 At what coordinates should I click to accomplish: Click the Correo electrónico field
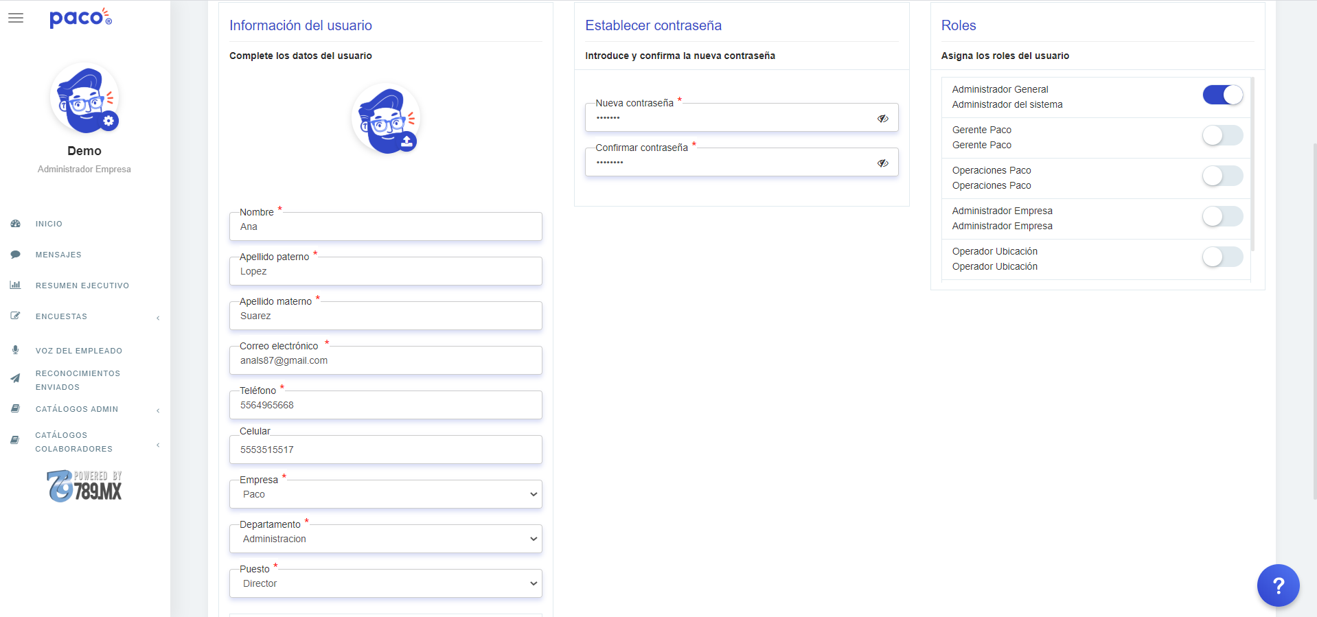pyautogui.click(x=386, y=360)
